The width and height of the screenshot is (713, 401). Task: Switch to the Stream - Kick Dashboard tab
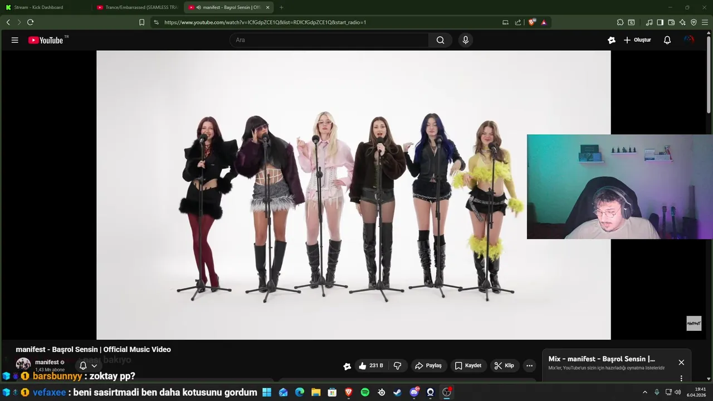[x=46, y=7]
